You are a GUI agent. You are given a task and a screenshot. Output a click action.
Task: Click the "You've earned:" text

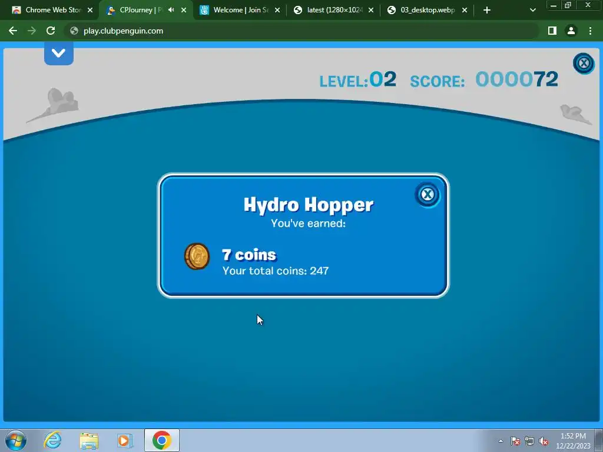point(309,223)
